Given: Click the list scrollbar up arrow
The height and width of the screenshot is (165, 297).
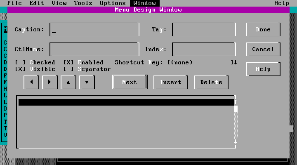Looking at the screenshot, I should click(x=236, y=102).
